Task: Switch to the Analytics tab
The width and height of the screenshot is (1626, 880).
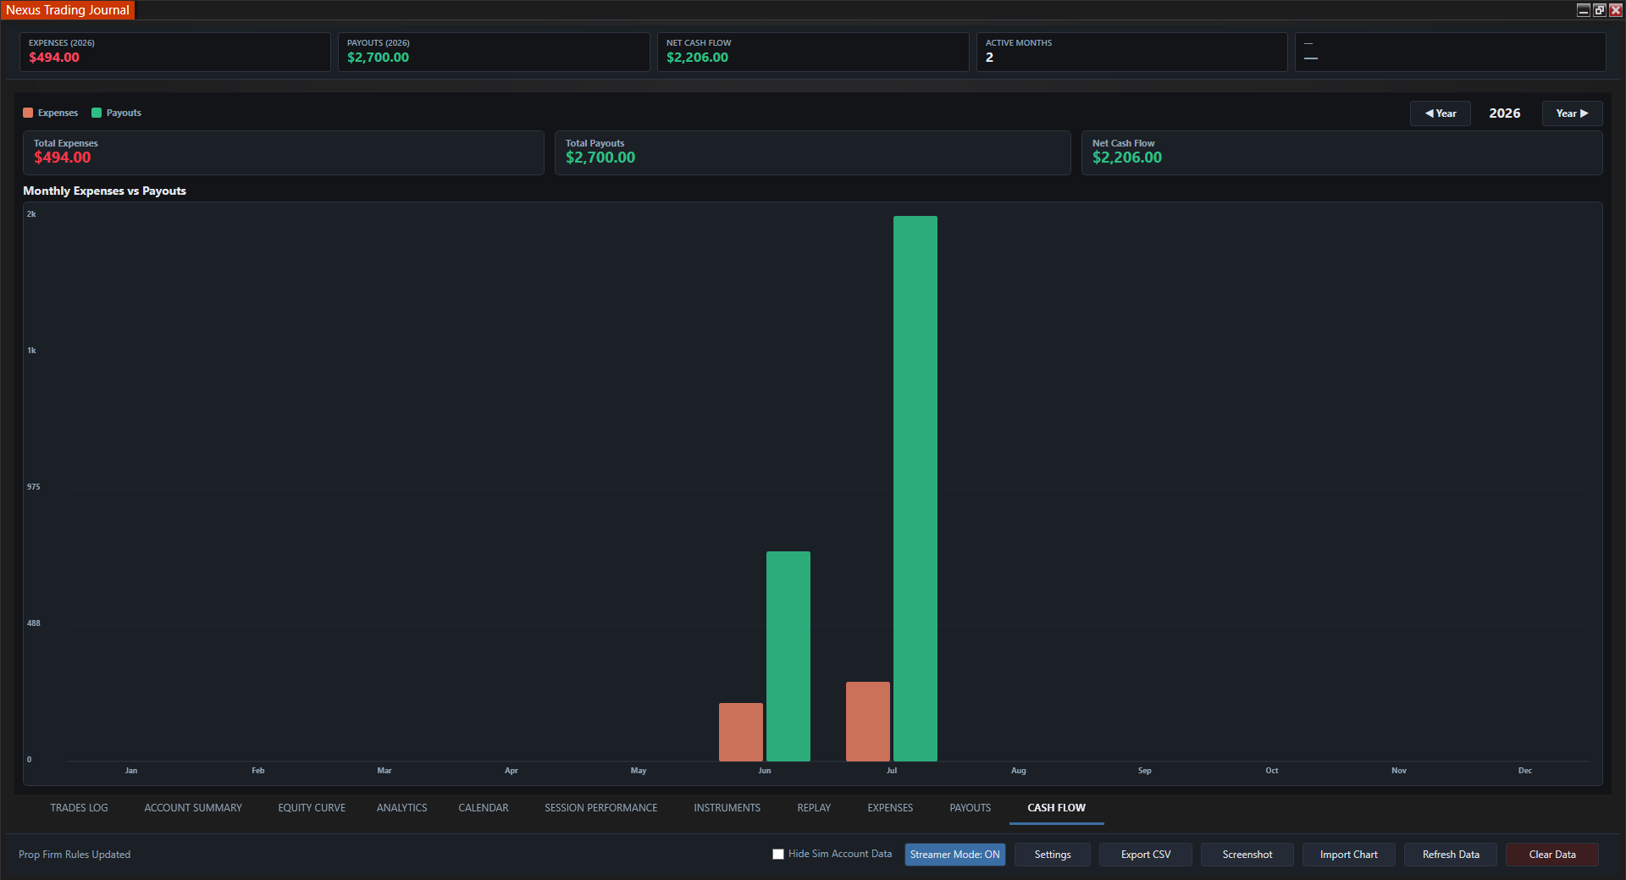Action: [402, 808]
